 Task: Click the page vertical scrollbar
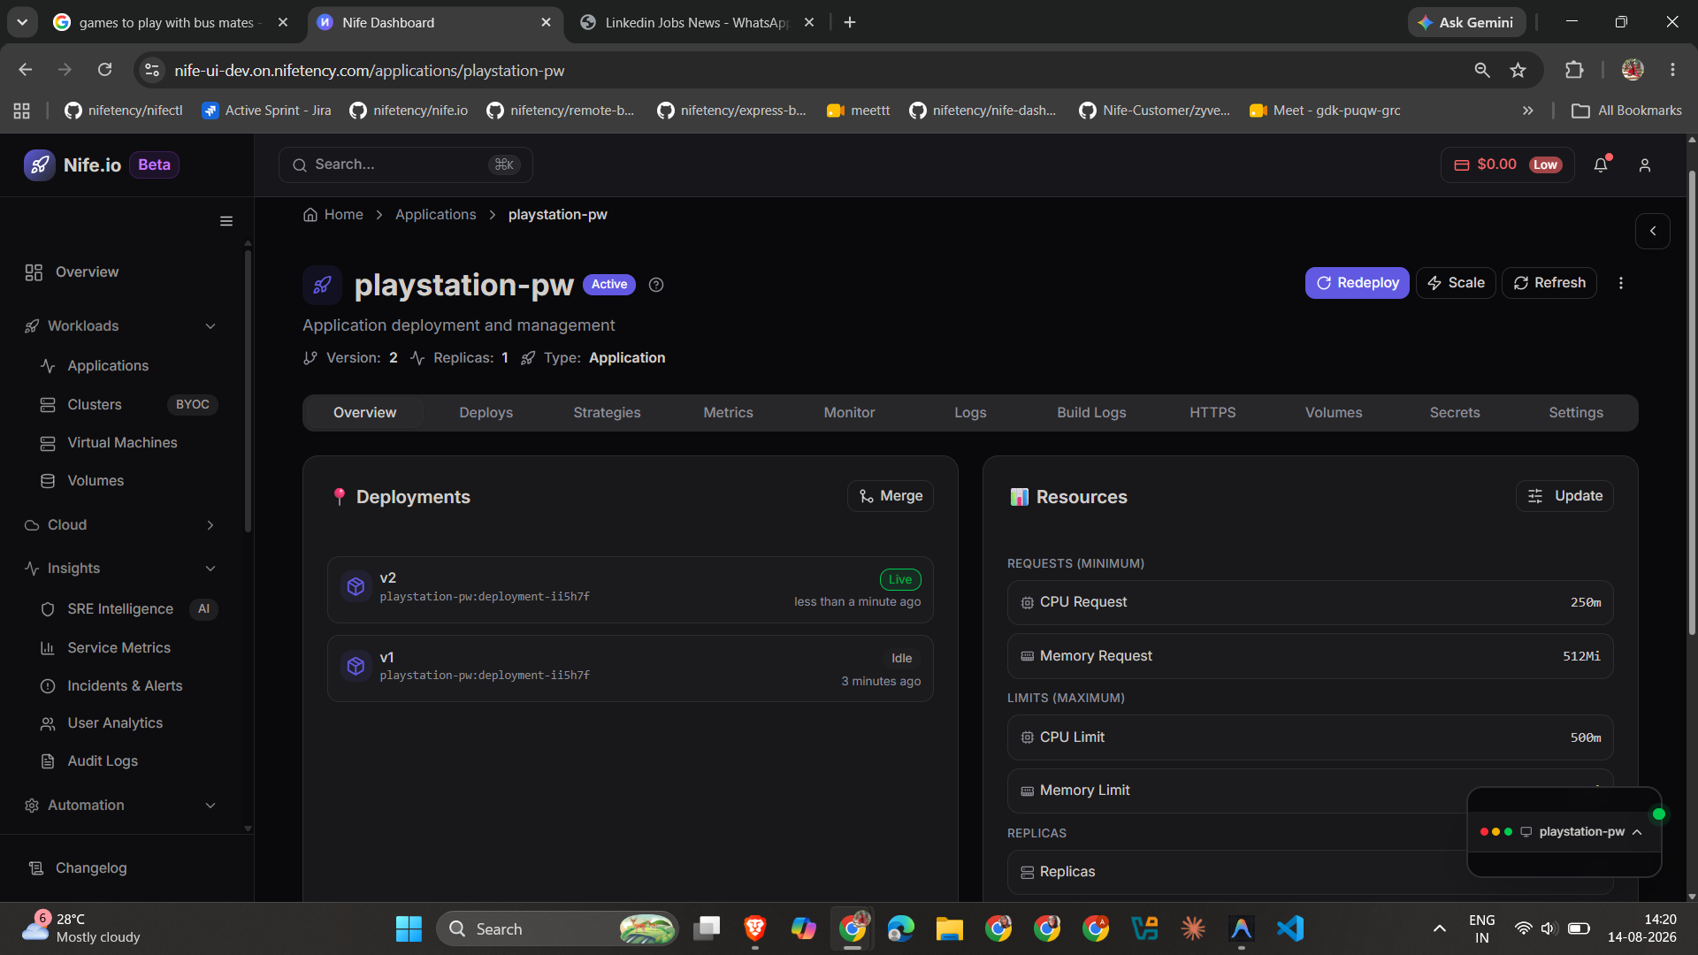1692,402
